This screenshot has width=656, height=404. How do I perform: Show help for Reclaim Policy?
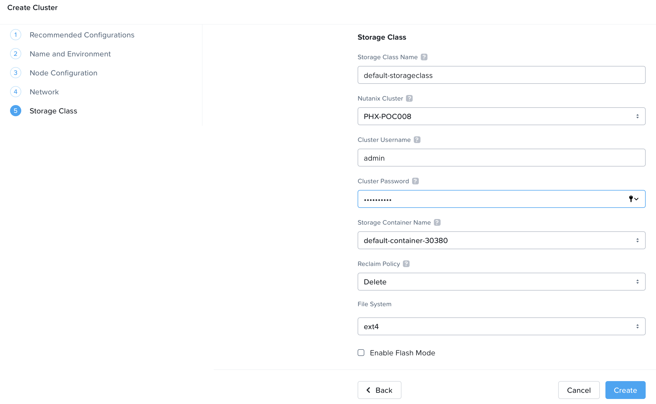(x=406, y=264)
